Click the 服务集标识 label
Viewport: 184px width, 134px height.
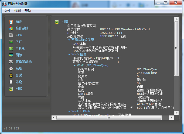(x=86, y=69)
